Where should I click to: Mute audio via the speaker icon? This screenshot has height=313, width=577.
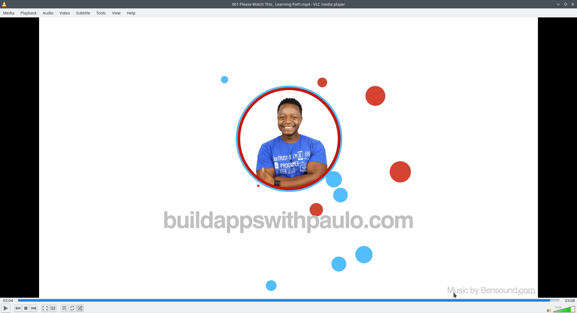click(549, 310)
